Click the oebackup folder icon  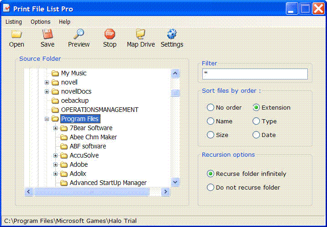point(55,101)
